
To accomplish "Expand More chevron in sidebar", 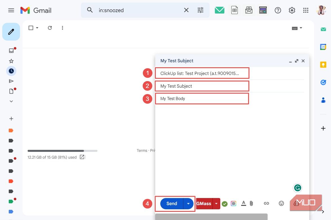I will click(x=11, y=101).
